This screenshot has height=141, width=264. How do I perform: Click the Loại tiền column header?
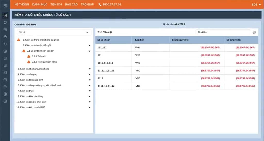pyautogui.click(x=139, y=40)
